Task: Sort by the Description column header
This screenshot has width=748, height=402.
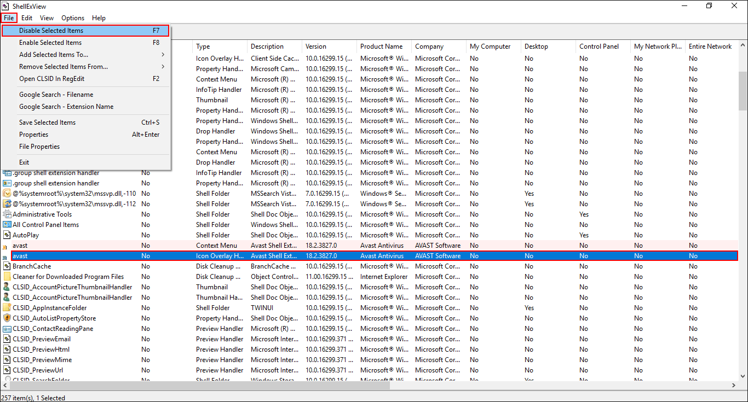Action: [274, 46]
